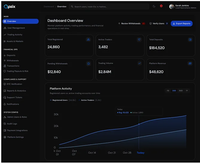This screenshot has width=200, height=164.
Task: Click Trading Payouts & Risk shield icon
Action: click(x=5, y=71)
